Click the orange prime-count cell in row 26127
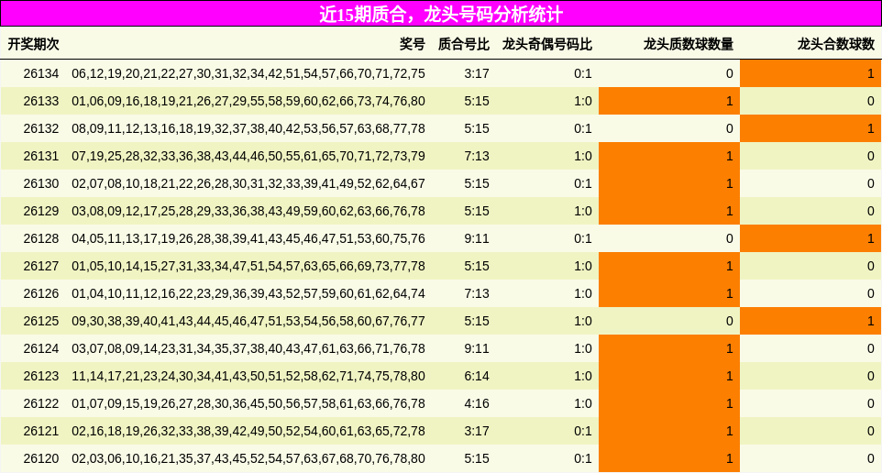This screenshot has width=882, height=473. [x=668, y=266]
